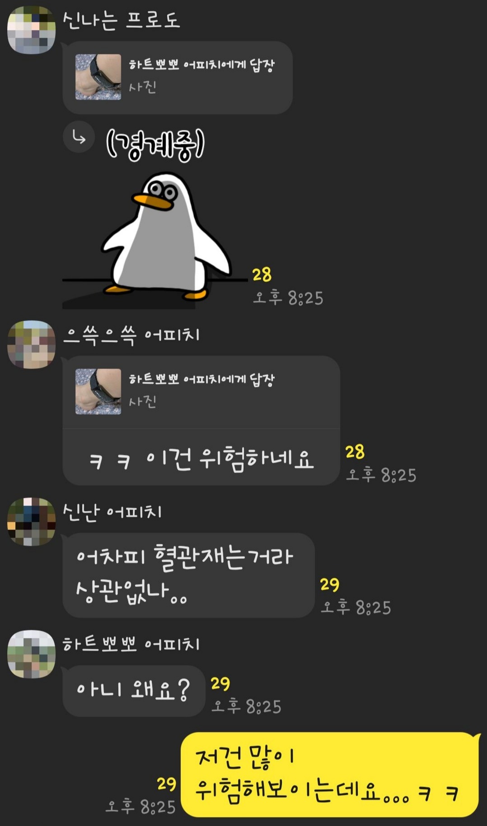Jump to original via second 하트뽀뽀 어피치에게 답장 quote
Screen dimensions: 487x826
[201, 392]
